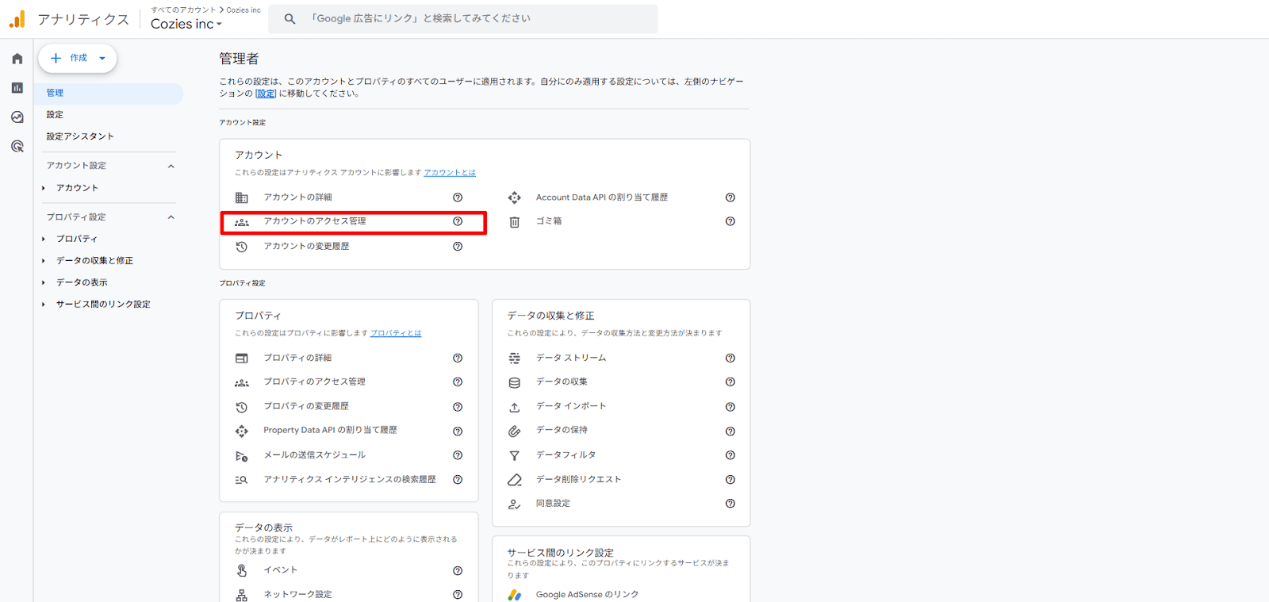Image resolution: width=1269 pixels, height=602 pixels.
Task: Click help icon for データ ストリーム
Action: click(x=730, y=359)
